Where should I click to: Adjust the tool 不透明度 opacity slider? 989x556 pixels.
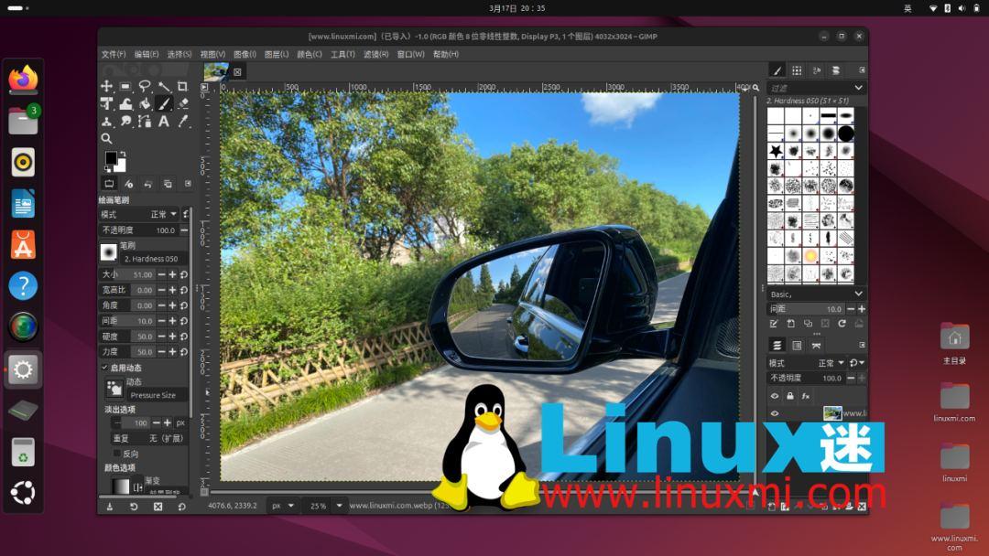(139, 230)
